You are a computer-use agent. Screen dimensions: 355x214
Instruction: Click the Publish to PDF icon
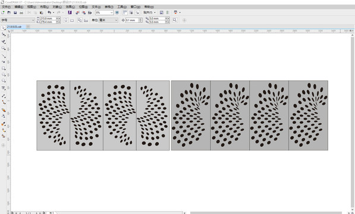90,12
